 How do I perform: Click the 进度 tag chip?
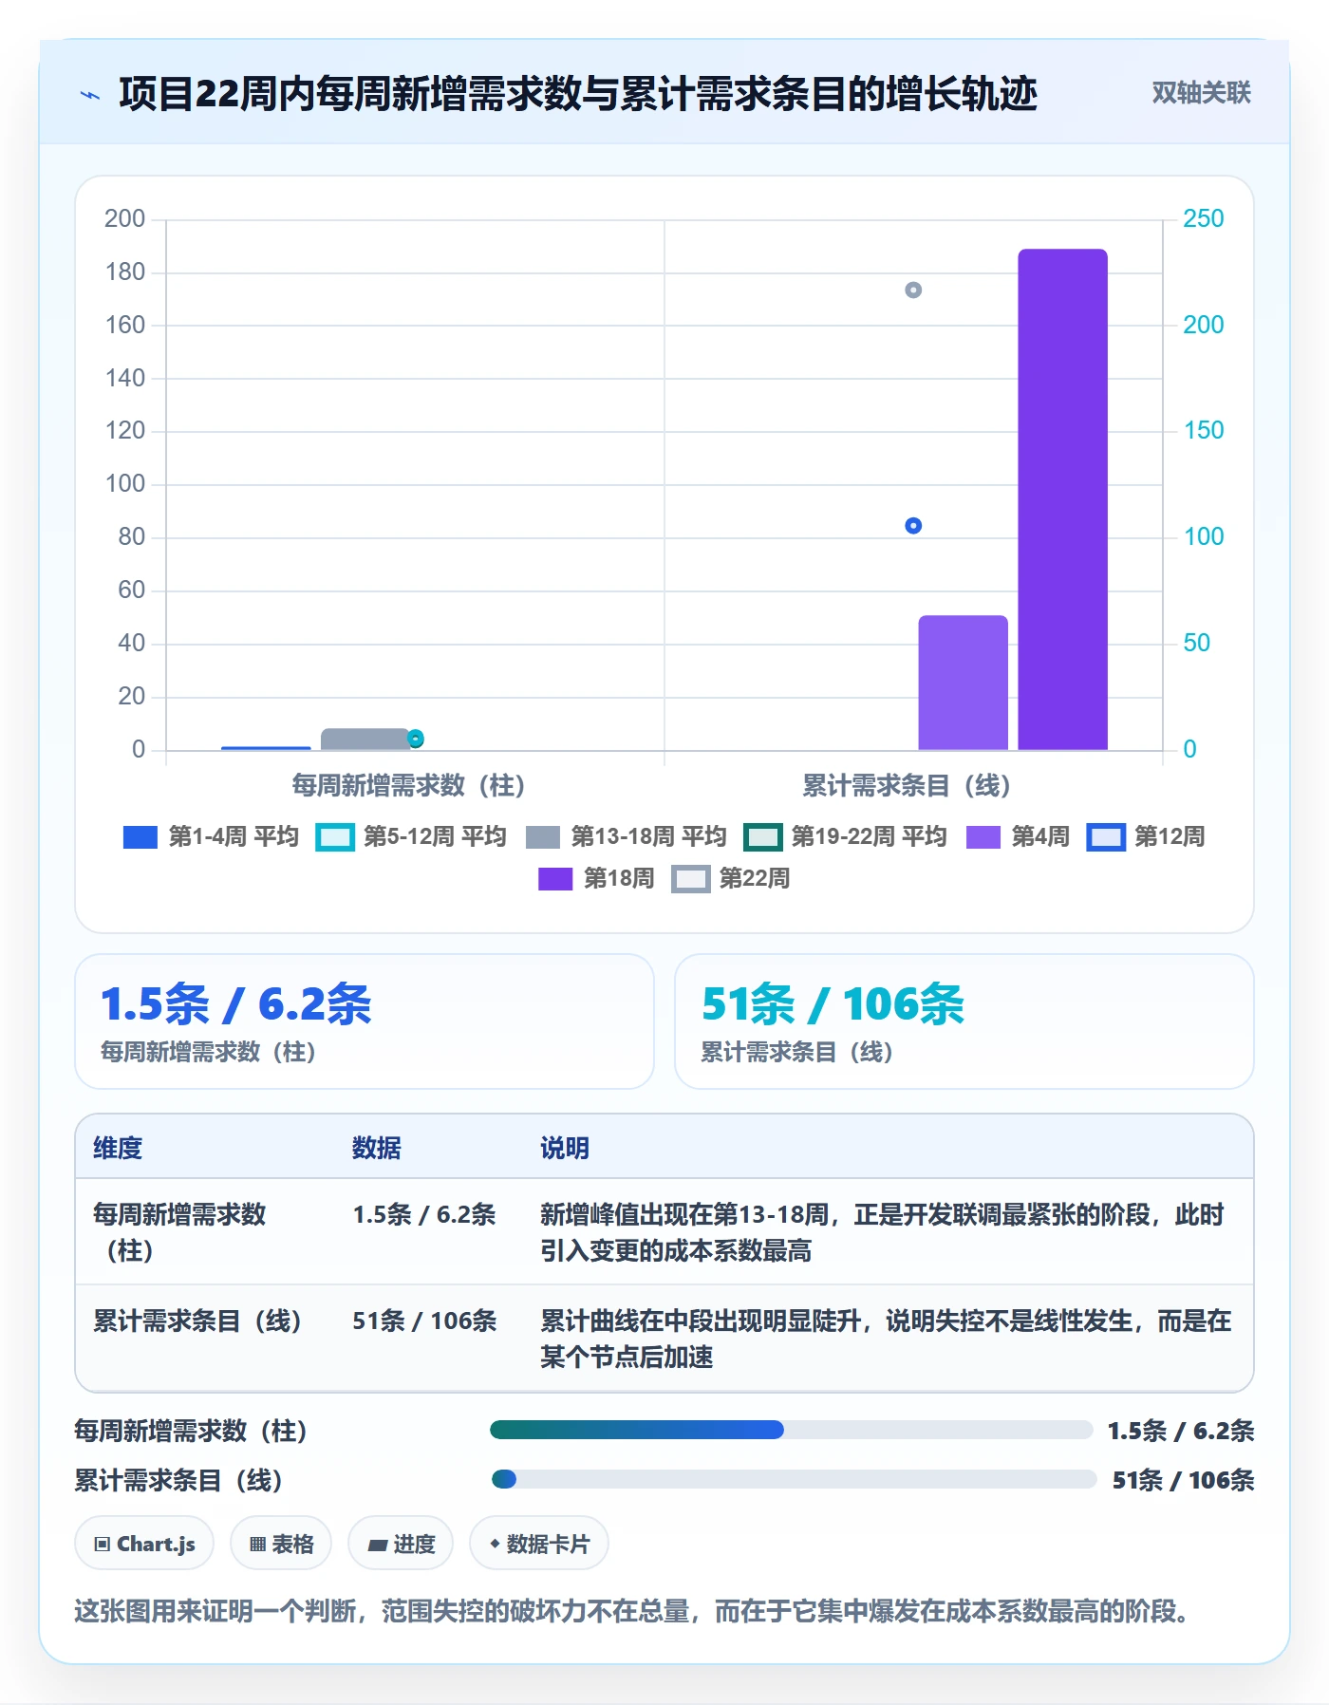click(x=401, y=1544)
